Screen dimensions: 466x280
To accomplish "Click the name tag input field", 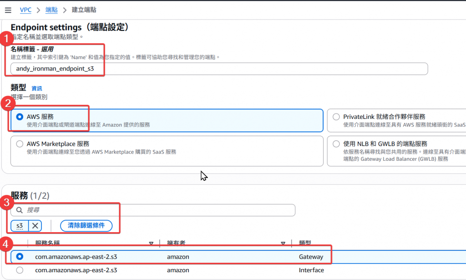I will pyautogui.click(x=219, y=69).
